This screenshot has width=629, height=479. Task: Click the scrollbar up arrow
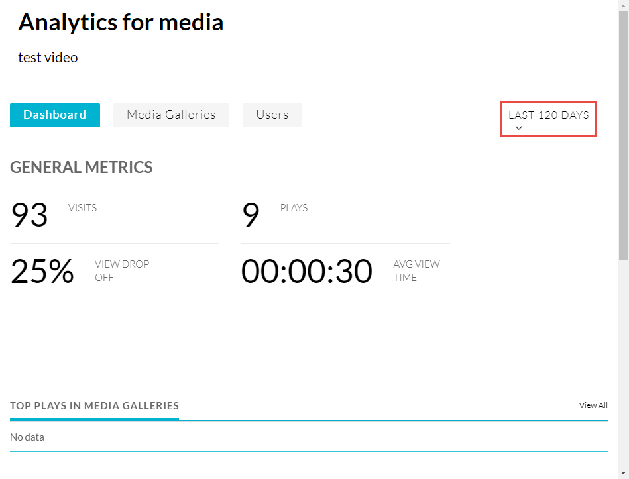[623, 5]
